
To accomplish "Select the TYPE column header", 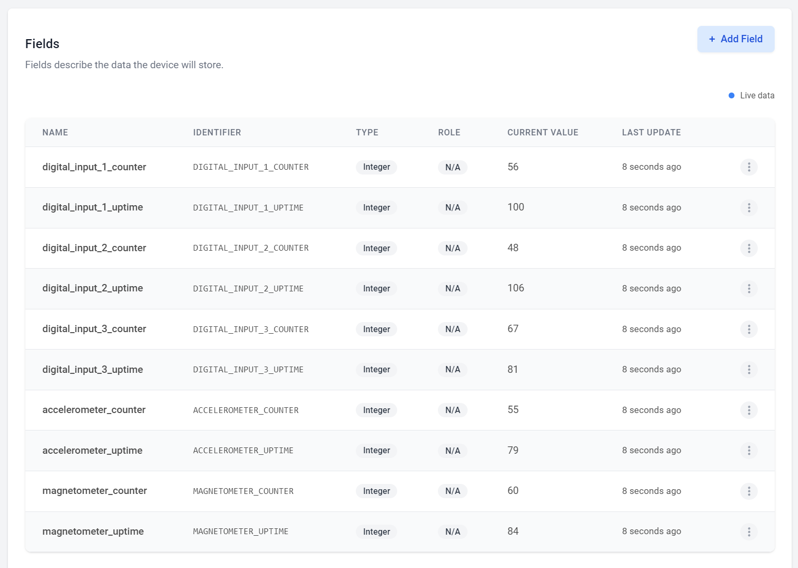I will [x=367, y=132].
